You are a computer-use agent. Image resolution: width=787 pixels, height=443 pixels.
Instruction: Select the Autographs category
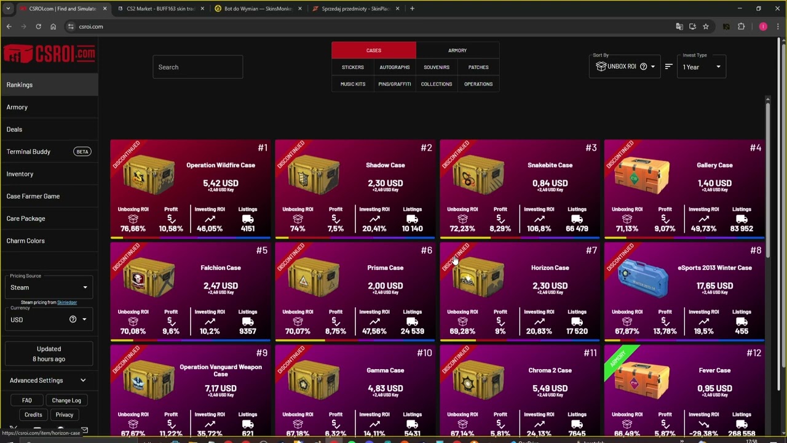pyautogui.click(x=395, y=67)
